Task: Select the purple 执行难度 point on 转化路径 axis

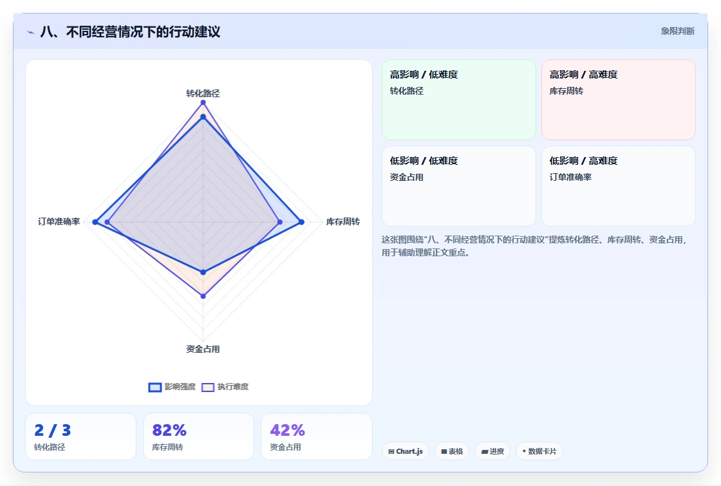Action: pos(203,102)
